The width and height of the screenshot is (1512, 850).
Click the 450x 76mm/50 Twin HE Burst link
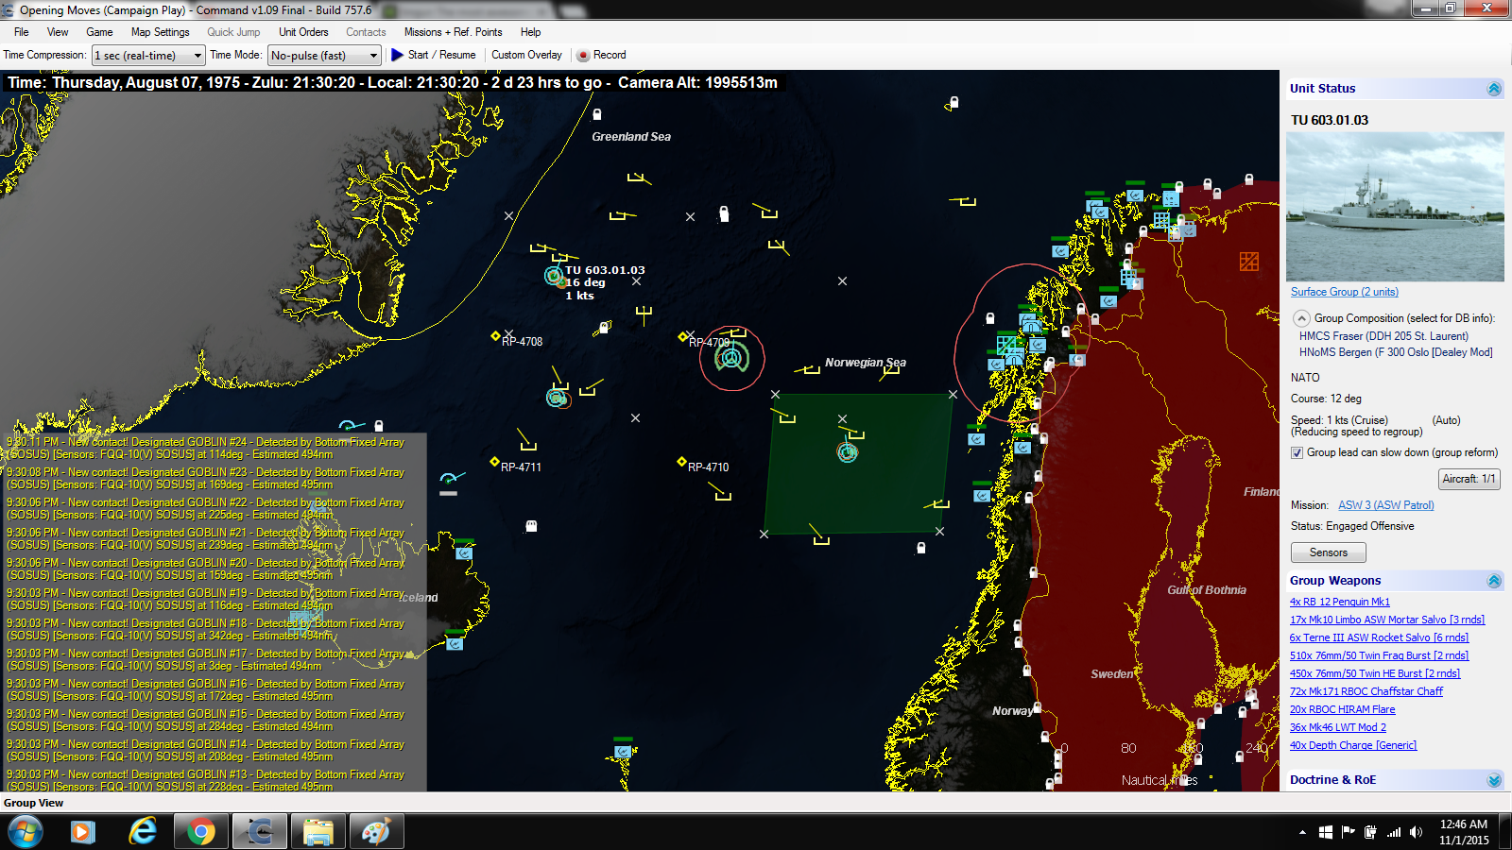(1375, 673)
